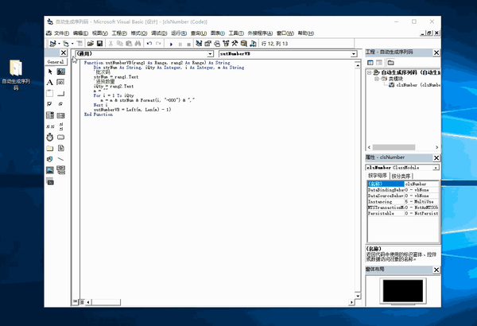Switch to Full Module View at code window bottom

(x=82, y=302)
